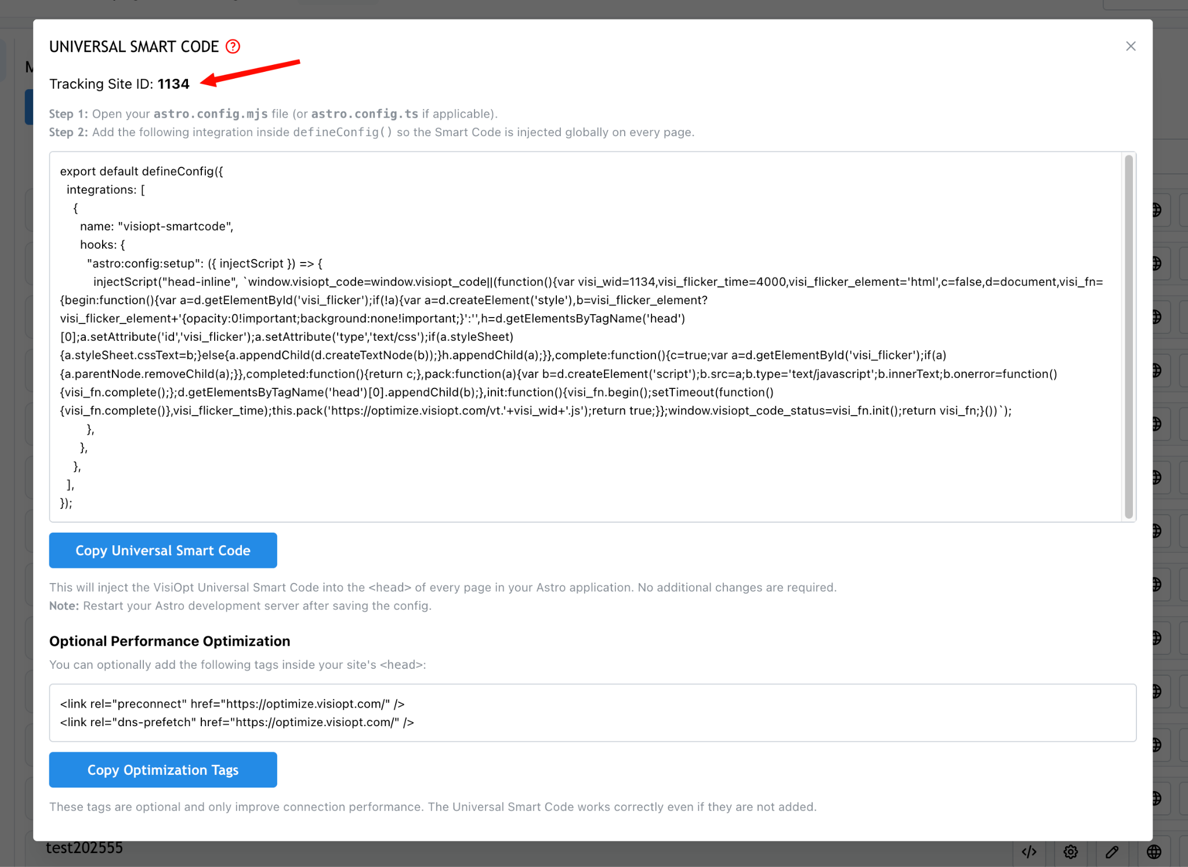
Task: Select astro.config.mjs filename in Step 1
Action: coord(211,114)
